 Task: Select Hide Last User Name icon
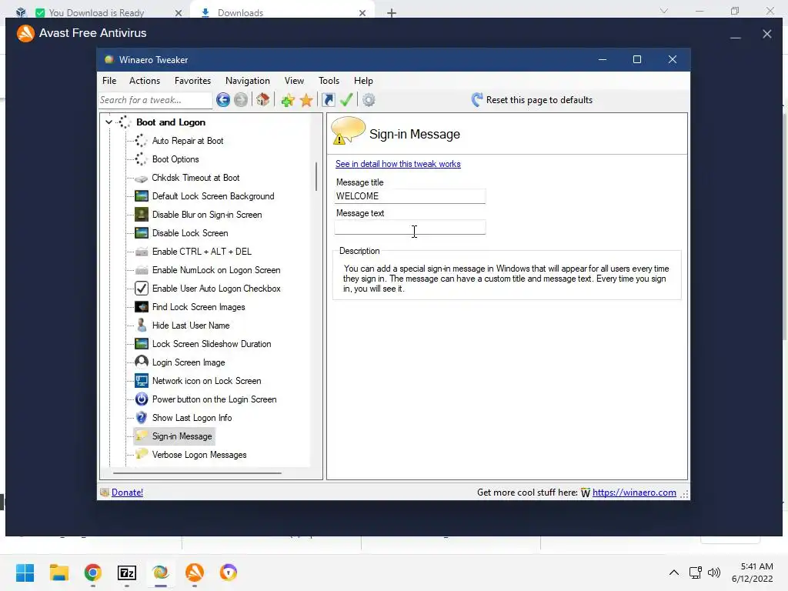[142, 326]
